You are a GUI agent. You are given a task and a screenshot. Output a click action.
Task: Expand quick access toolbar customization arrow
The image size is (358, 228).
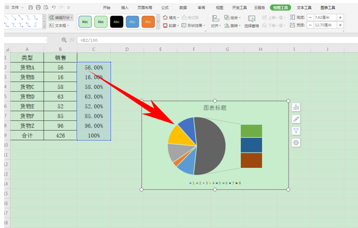pos(68,8)
